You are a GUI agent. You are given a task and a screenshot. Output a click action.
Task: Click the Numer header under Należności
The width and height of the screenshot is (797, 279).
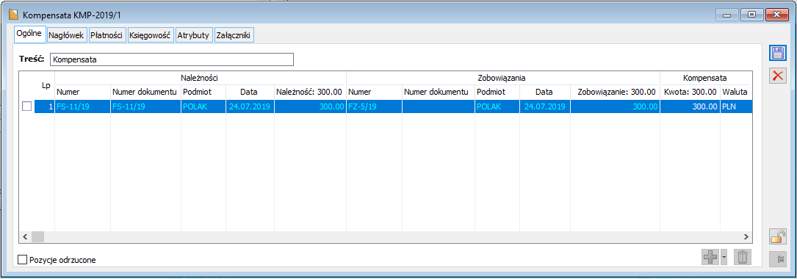tap(83, 92)
